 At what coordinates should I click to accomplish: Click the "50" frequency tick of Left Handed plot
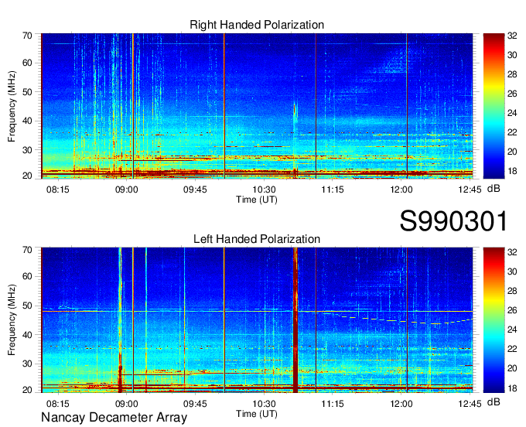click(x=27, y=306)
